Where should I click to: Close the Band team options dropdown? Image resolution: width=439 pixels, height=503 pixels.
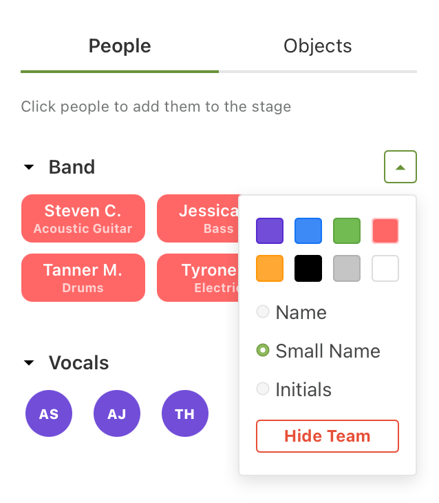[x=400, y=167]
